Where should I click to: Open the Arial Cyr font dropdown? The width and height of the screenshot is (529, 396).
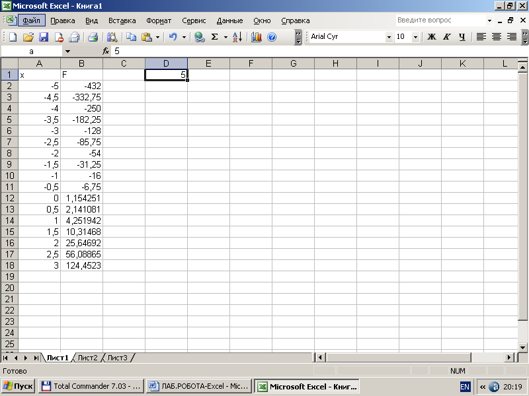pos(389,37)
